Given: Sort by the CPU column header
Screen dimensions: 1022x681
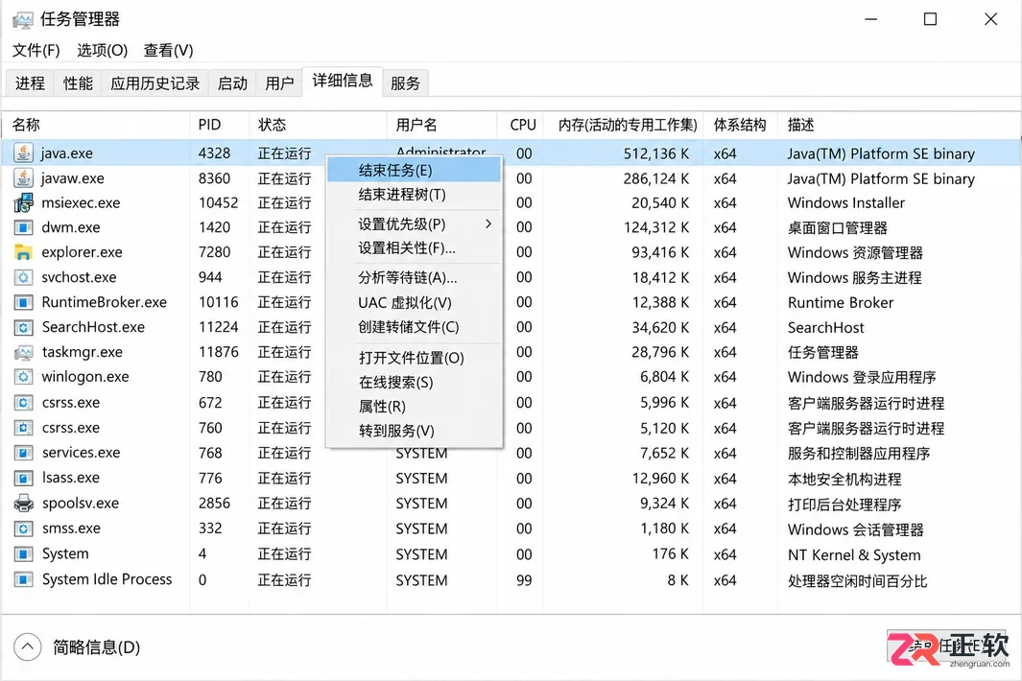Looking at the screenshot, I should coord(520,125).
